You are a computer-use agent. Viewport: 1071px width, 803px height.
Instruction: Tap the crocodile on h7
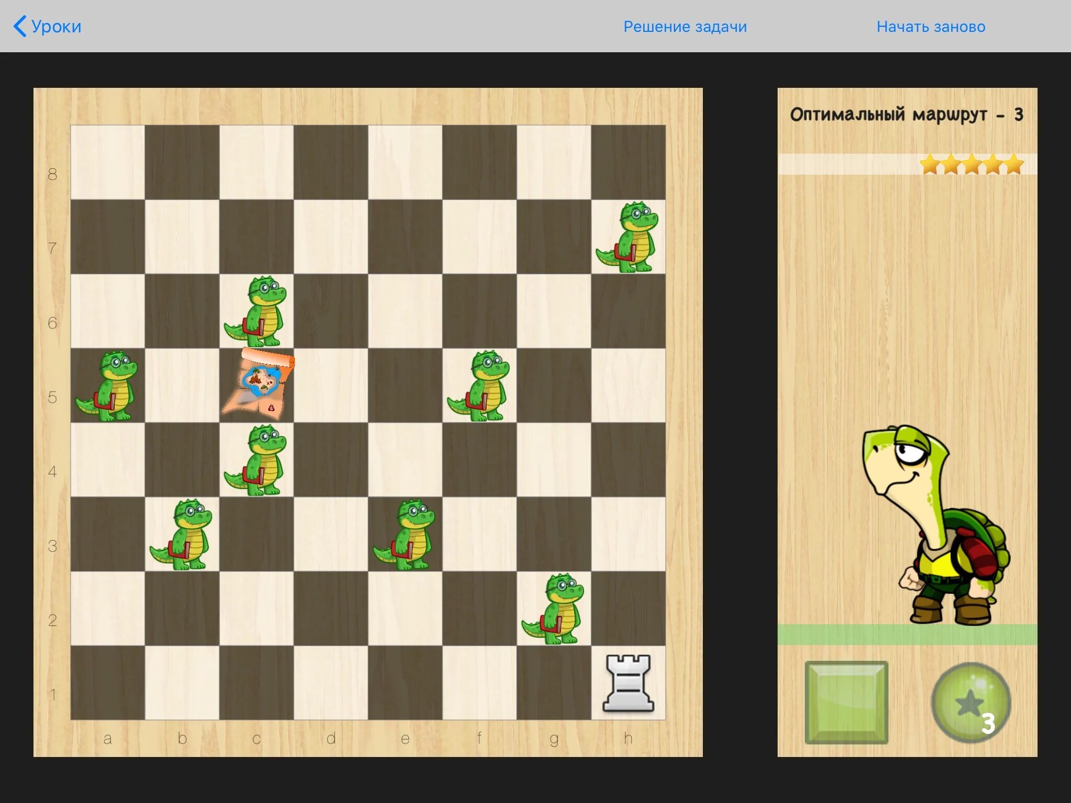coord(627,237)
